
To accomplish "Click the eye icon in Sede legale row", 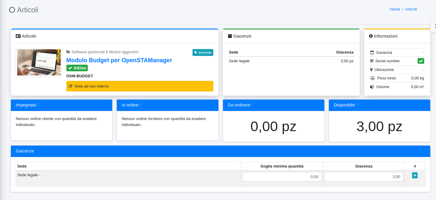I will [415, 175].
